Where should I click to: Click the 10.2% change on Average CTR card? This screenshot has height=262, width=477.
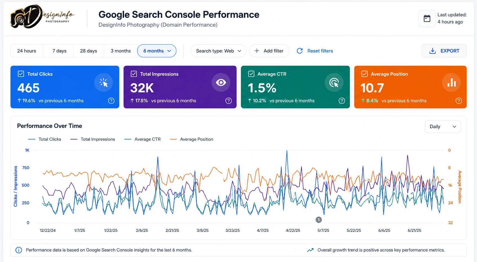click(257, 101)
